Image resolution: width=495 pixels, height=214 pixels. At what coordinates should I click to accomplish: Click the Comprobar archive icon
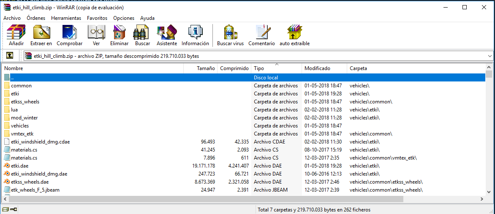(69, 32)
